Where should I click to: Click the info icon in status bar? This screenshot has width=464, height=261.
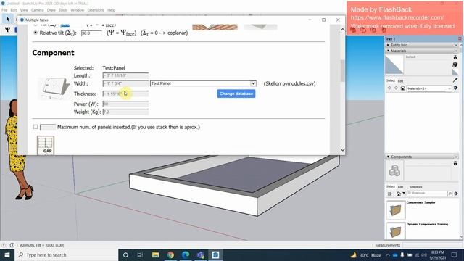pos(12,245)
